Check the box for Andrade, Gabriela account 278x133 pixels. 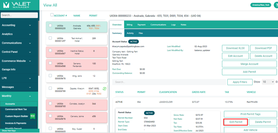[x=50, y=25]
